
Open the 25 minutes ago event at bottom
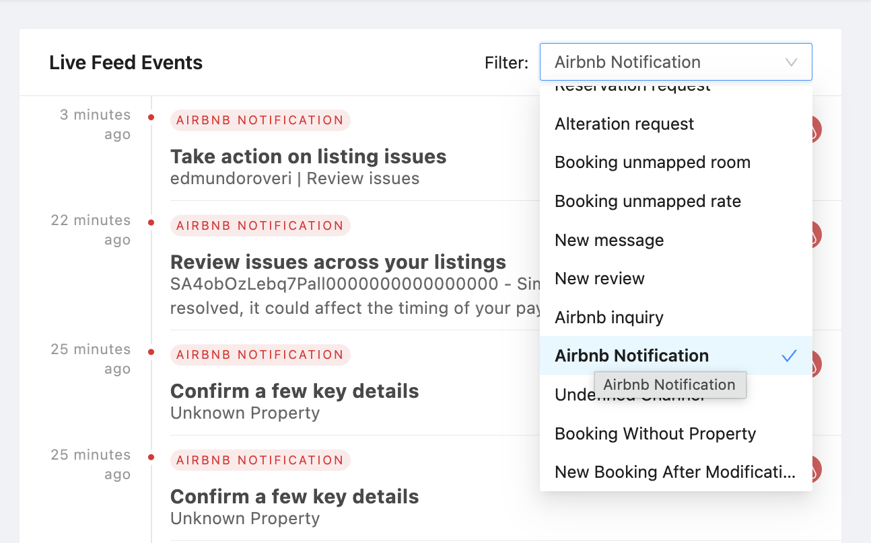(x=295, y=497)
